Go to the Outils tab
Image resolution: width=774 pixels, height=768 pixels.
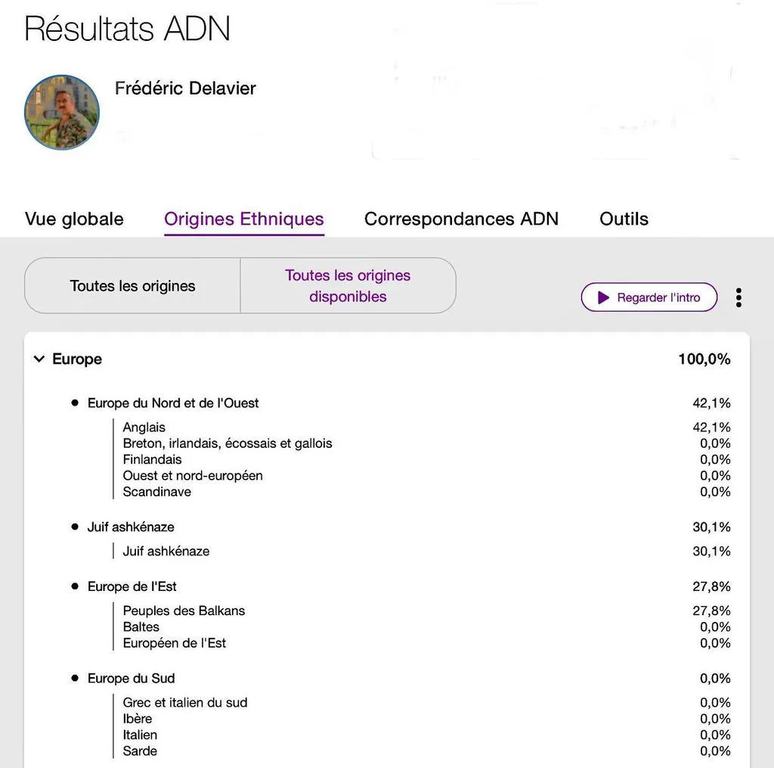[x=624, y=219]
